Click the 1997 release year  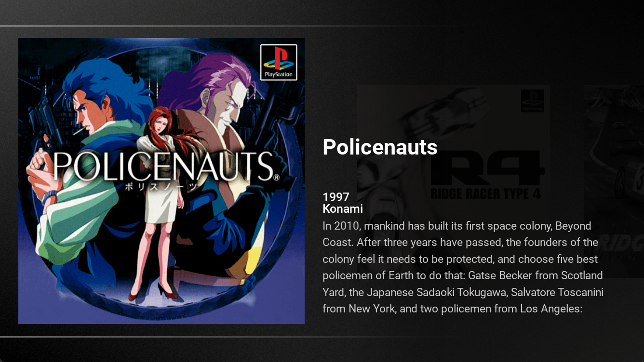(x=336, y=197)
